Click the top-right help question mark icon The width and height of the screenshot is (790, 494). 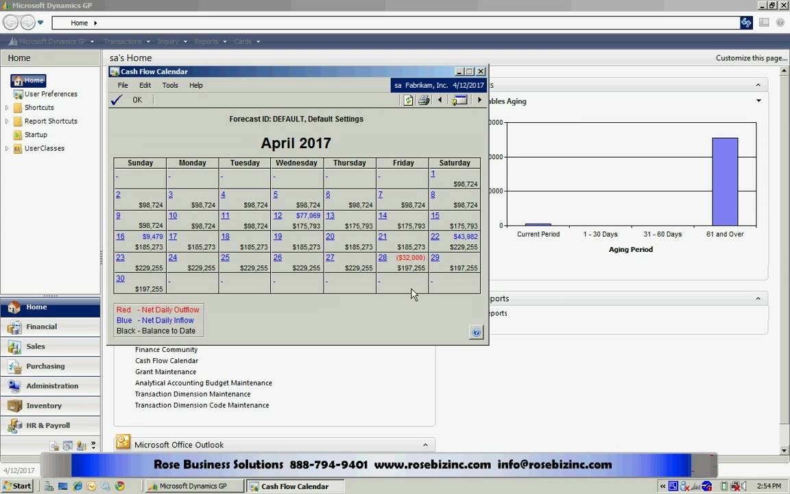coord(780,22)
